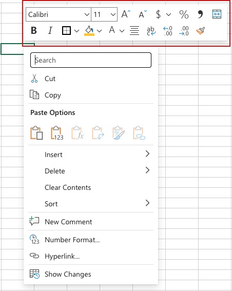Open the Calibri font name dropdown
232x291 pixels.
59,14
